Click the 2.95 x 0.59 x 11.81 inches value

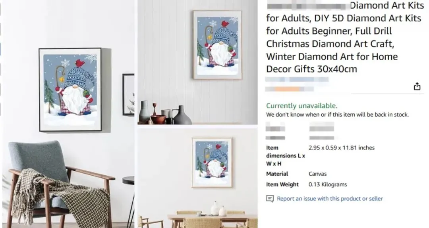pos(342,148)
